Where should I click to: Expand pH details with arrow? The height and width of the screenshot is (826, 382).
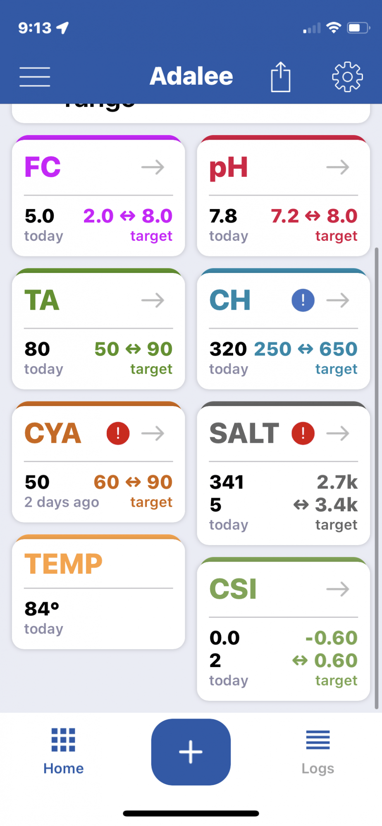pos(338,167)
